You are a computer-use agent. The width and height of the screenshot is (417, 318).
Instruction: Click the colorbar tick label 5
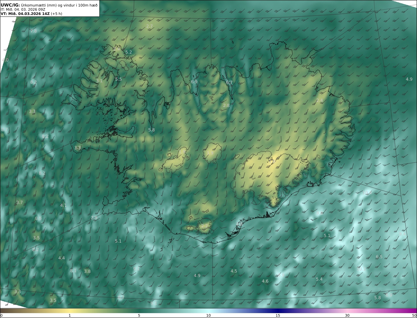pyautogui.click(x=139, y=315)
